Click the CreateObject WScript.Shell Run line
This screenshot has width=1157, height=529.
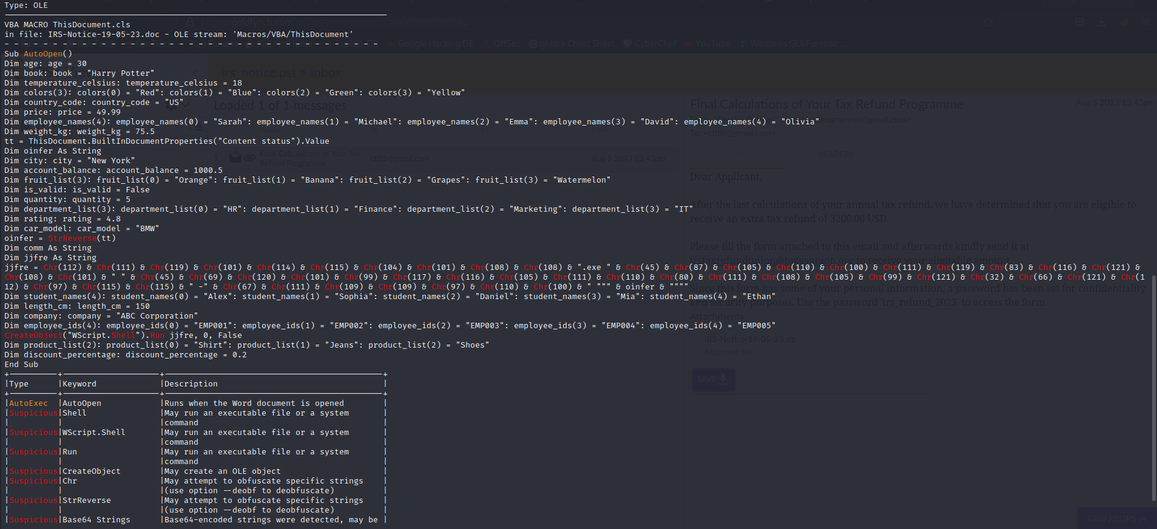[x=123, y=335]
